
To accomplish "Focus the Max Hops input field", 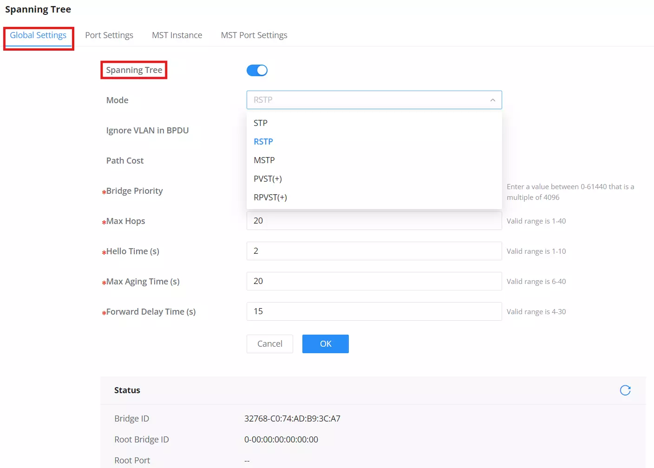I will click(374, 221).
